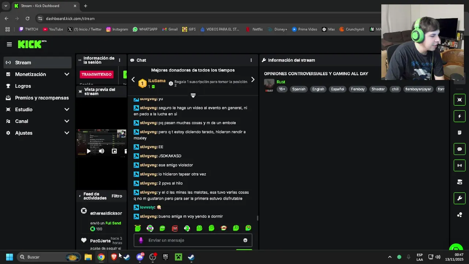Viewport: 469px width, 264px height.
Task: Open the WHATSAPP bookmark
Action: [145, 29]
